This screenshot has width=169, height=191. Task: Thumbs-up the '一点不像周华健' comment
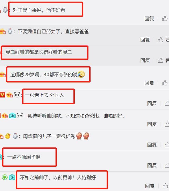click(167, 165)
